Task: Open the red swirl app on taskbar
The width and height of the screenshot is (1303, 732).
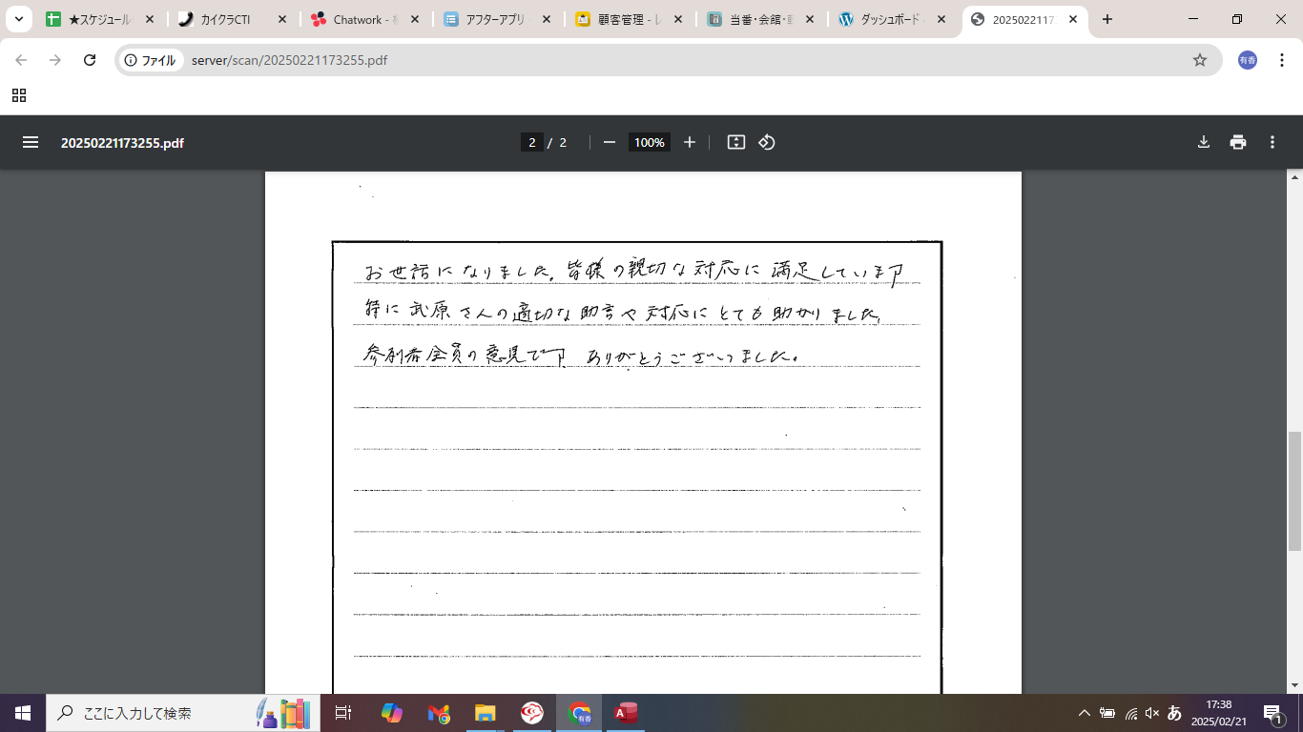Action: pyautogui.click(x=532, y=713)
